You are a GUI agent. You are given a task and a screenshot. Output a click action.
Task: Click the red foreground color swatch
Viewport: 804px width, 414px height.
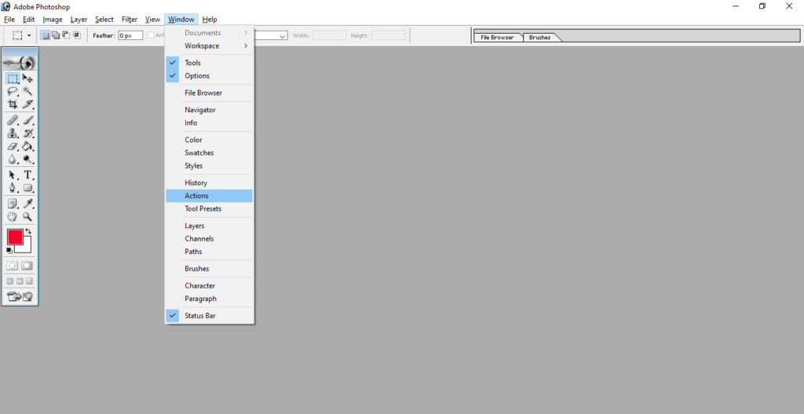tap(16, 237)
